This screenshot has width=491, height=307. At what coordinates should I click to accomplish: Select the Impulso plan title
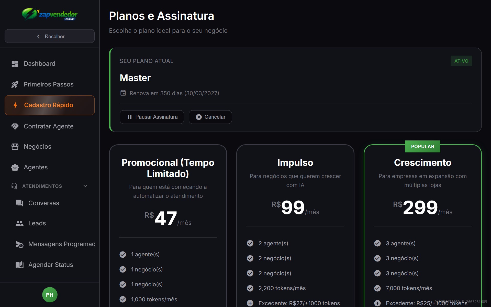(x=295, y=163)
